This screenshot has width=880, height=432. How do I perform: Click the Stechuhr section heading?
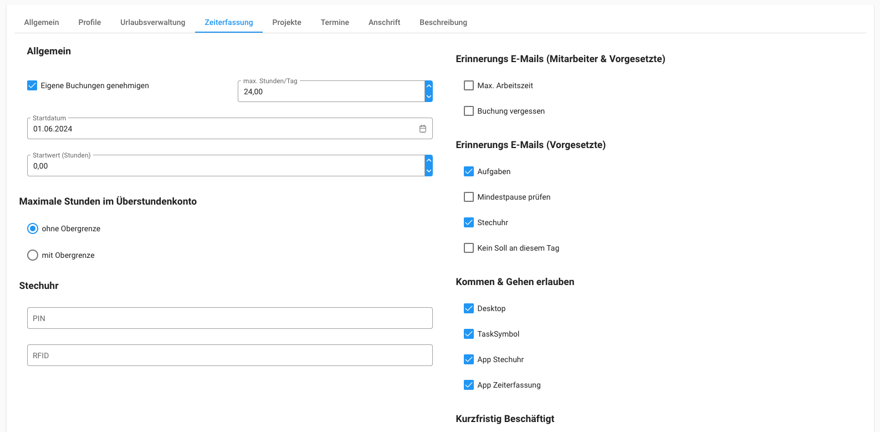(39, 286)
